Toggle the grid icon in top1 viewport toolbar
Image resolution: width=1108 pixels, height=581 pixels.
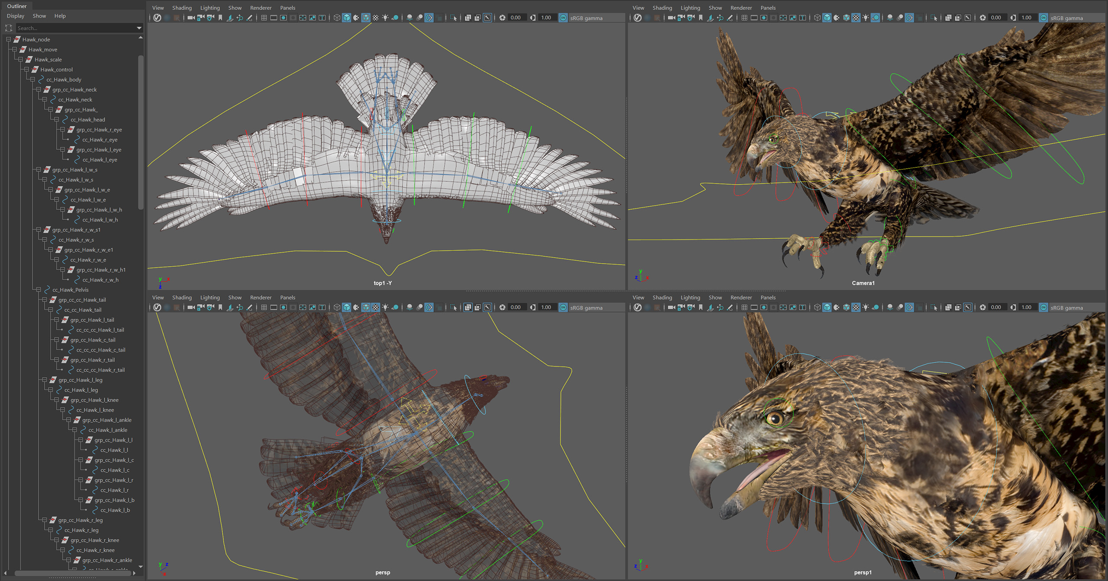point(264,18)
